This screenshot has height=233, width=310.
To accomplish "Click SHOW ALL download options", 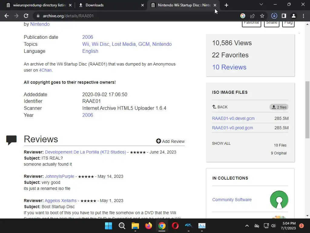I will (x=221, y=144).
